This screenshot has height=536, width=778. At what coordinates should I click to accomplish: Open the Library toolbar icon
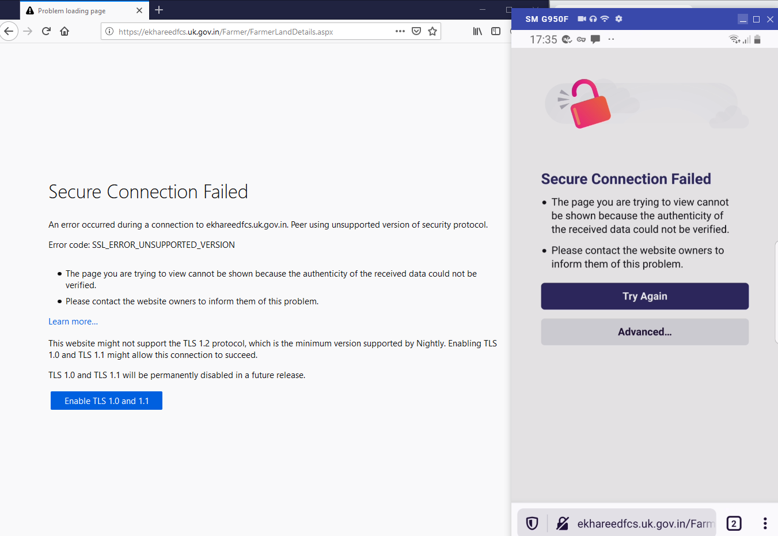pos(477,31)
